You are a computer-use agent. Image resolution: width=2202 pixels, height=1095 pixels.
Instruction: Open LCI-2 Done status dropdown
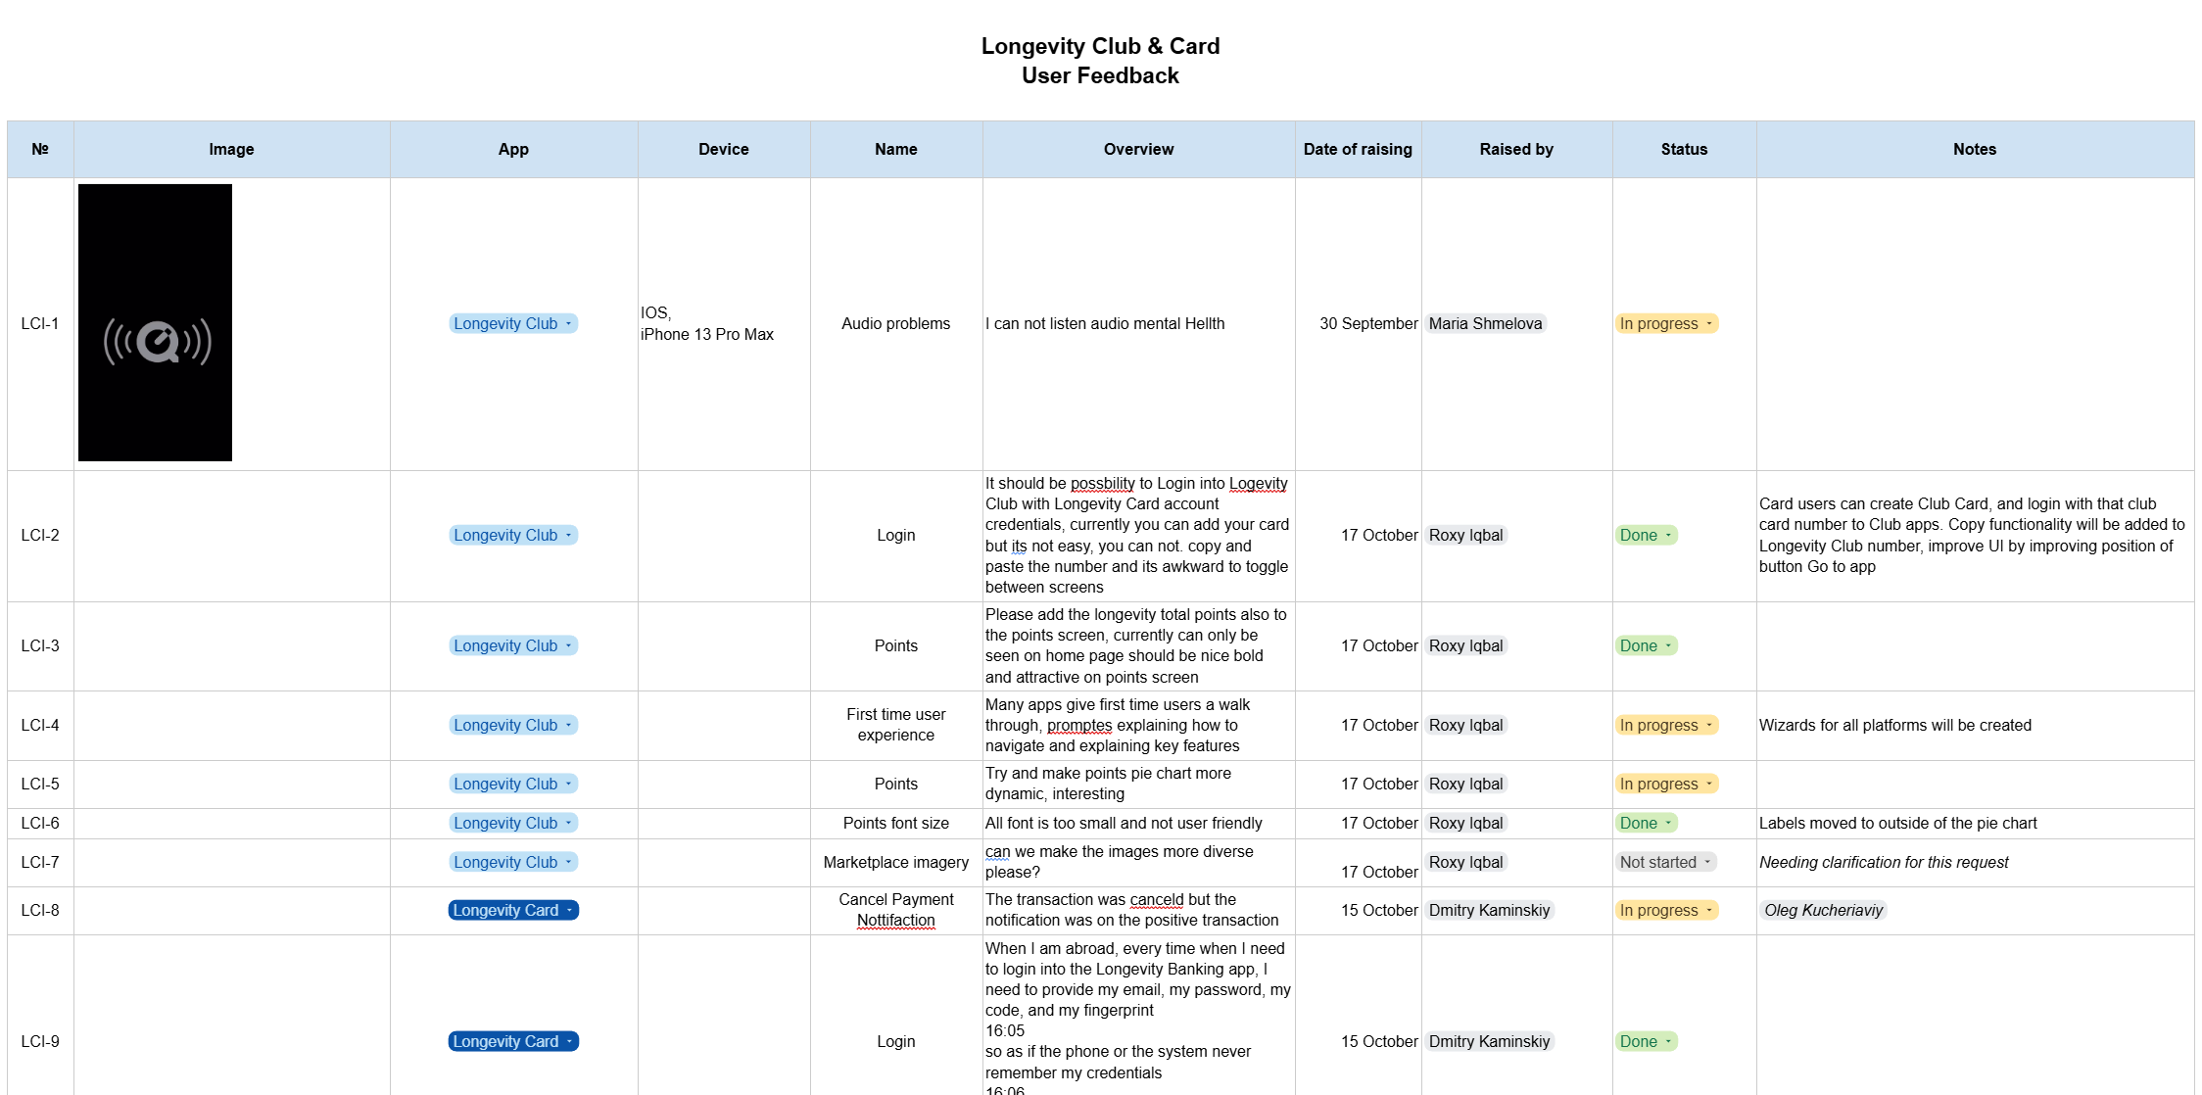[1667, 536]
